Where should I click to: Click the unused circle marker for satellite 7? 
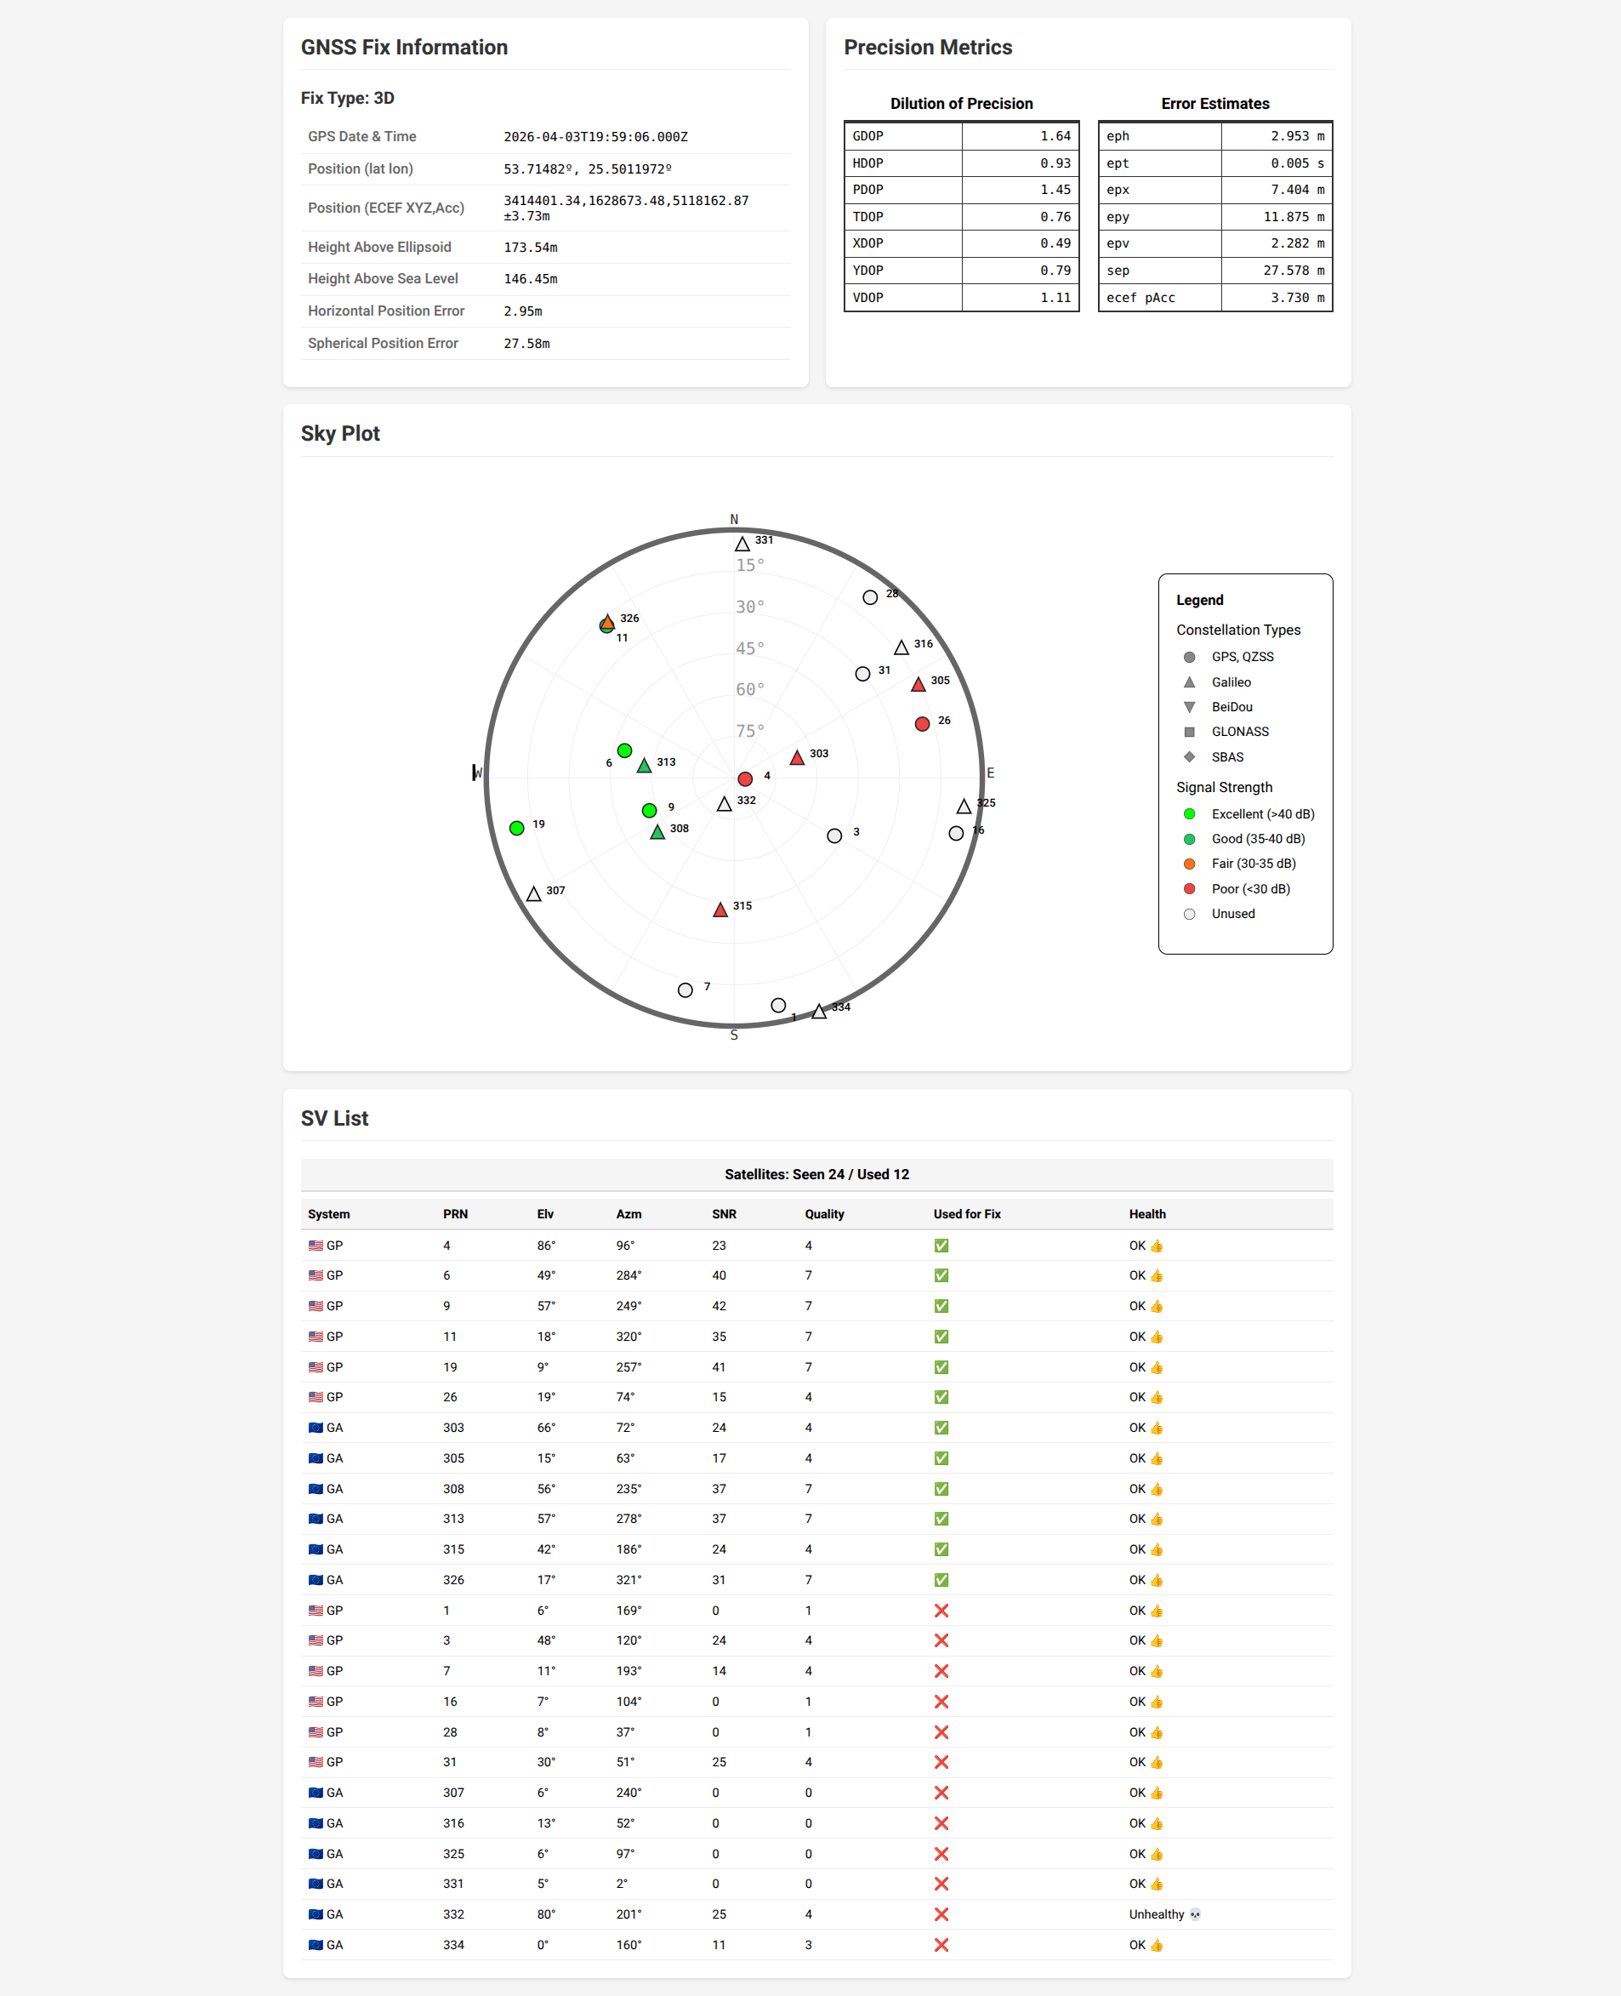pyautogui.click(x=685, y=990)
